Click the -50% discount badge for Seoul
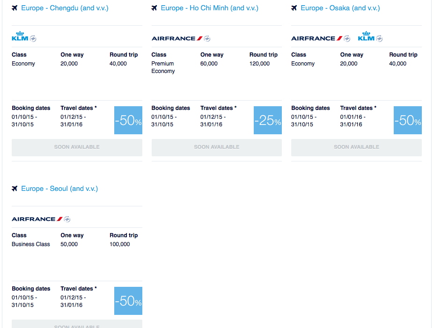Viewport: 434px width, 328px height. point(128,301)
